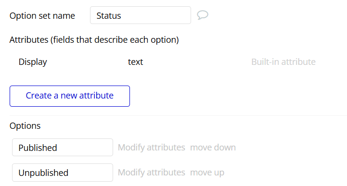The image size is (347, 186).
Task: Click the Attributes section heading
Action: [x=94, y=40]
